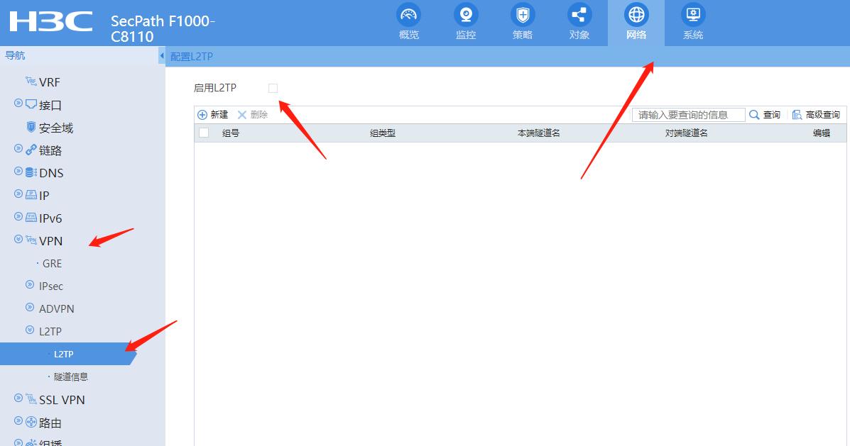Click the 查询 search button
This screenshot has height=446, width=850.
765,114
